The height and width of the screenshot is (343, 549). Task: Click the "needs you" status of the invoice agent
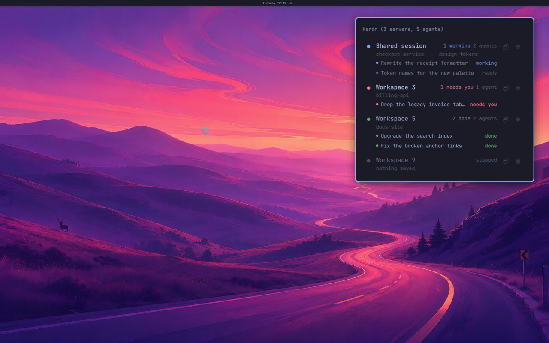[x=483, y=105]
